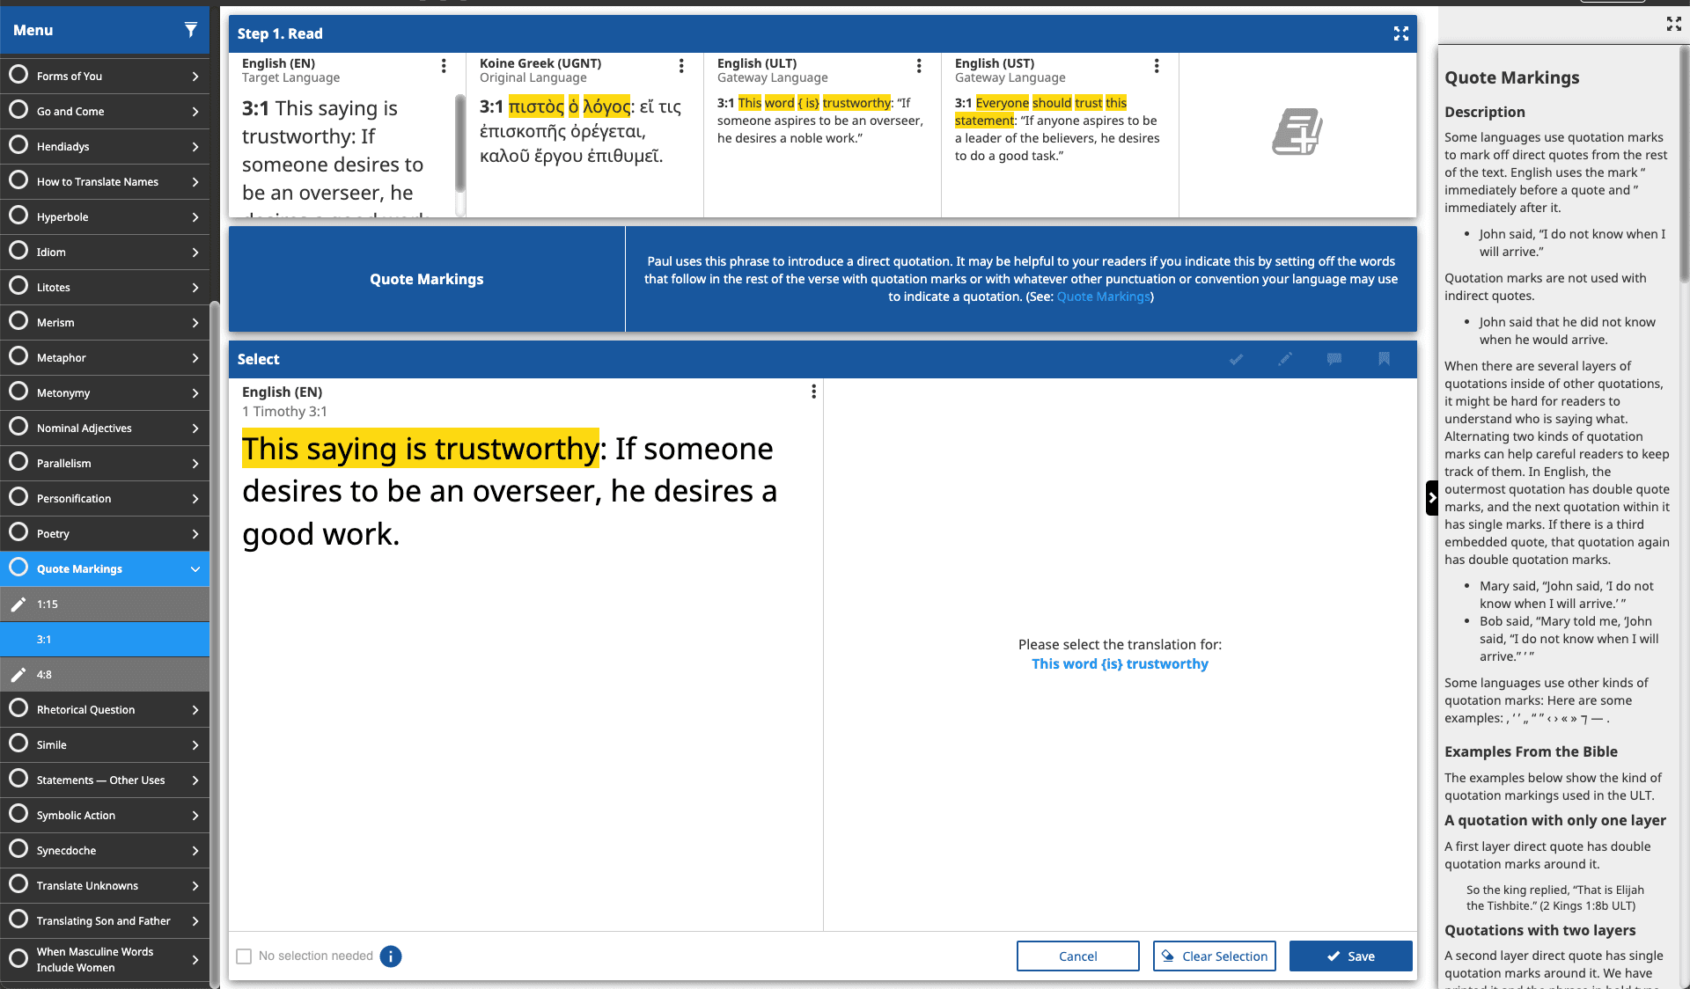The height and width of the screenshot is (989, 1690).
Task: Collapse the right Quote Markings panel with arrow tab
Action: click(x=1430, y=498)
